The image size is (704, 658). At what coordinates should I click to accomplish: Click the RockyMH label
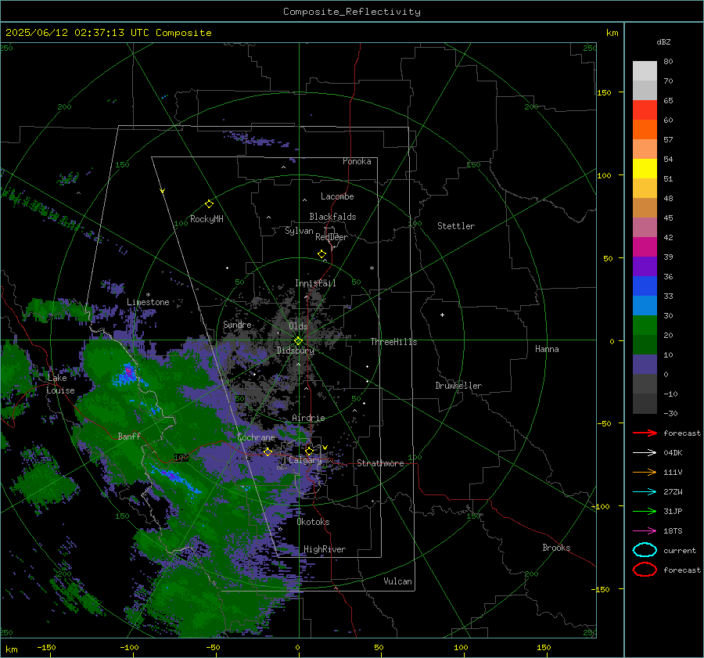tap(207, 219)
